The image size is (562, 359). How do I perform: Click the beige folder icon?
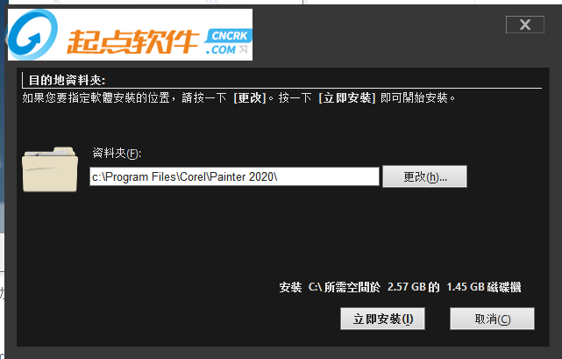pos(50,169)
